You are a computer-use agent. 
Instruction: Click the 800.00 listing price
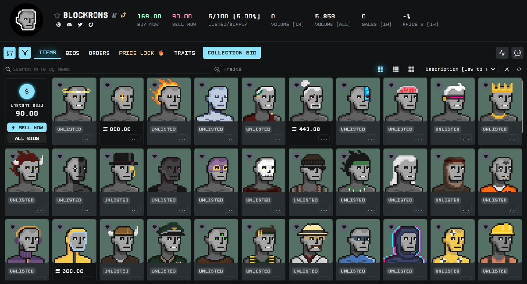pos(117,129)
